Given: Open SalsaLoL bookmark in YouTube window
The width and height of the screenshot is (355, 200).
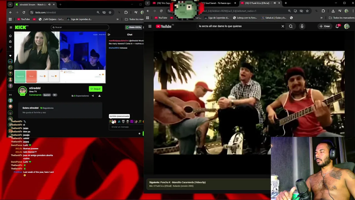Looking at the screenshot, I should coord(273,18).
